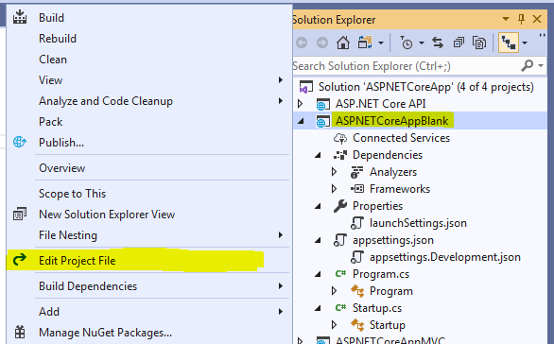This screenshot has width=554, height=344.
Task: Click the Forward arrow in Solution Explorer toolbar
Action: 321,43
